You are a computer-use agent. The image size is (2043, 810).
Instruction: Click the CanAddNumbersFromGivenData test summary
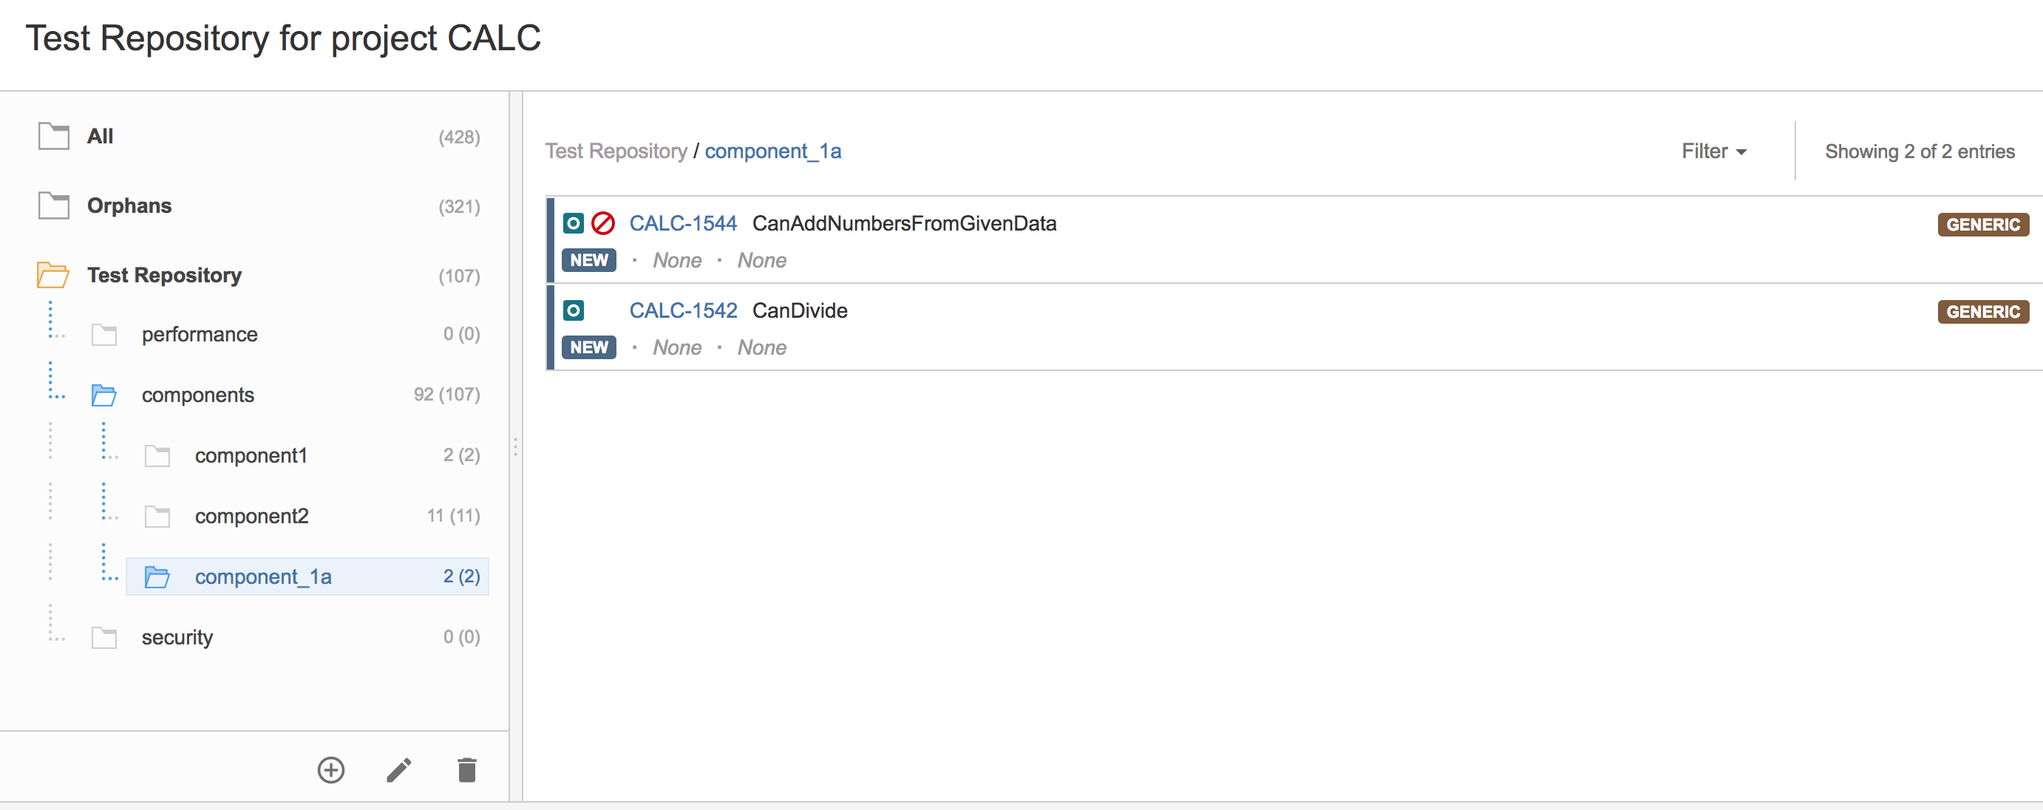[904, 224]
